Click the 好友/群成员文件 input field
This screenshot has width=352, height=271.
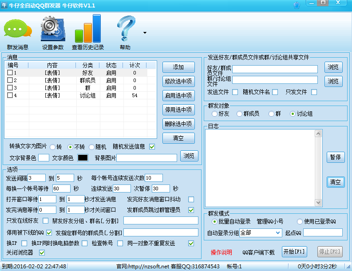[275, 69]
